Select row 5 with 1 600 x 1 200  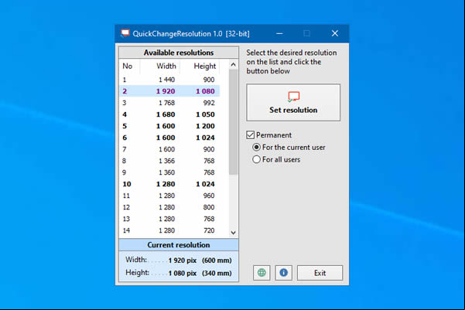pyautogui.click(x=169, y=126)
